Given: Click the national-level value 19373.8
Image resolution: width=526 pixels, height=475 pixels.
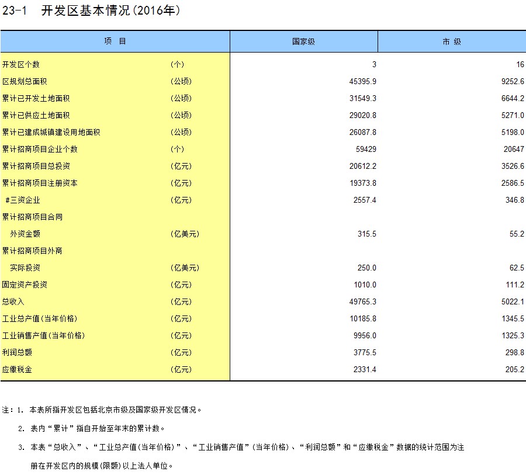Looking at the screenshot, I should click(362, 183).
